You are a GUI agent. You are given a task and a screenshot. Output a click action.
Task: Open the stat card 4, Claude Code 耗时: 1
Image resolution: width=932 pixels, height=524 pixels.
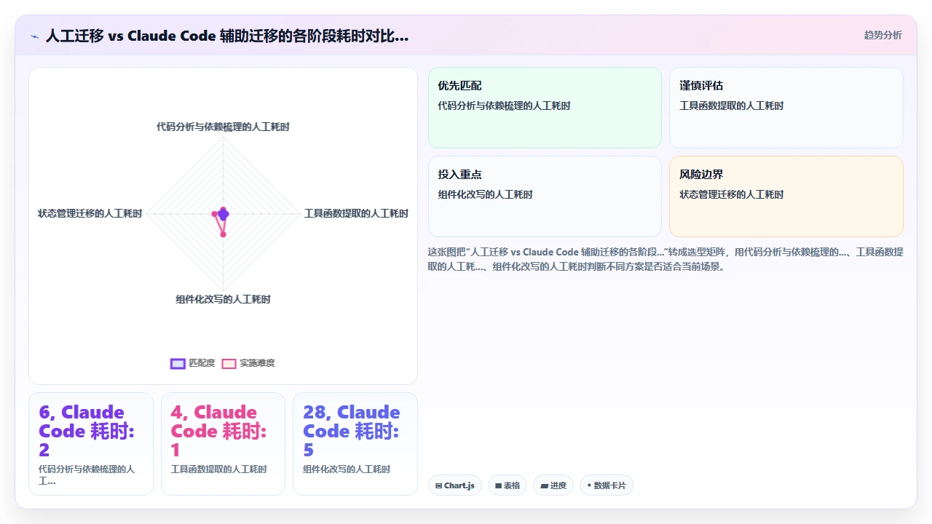click(223, 444)
